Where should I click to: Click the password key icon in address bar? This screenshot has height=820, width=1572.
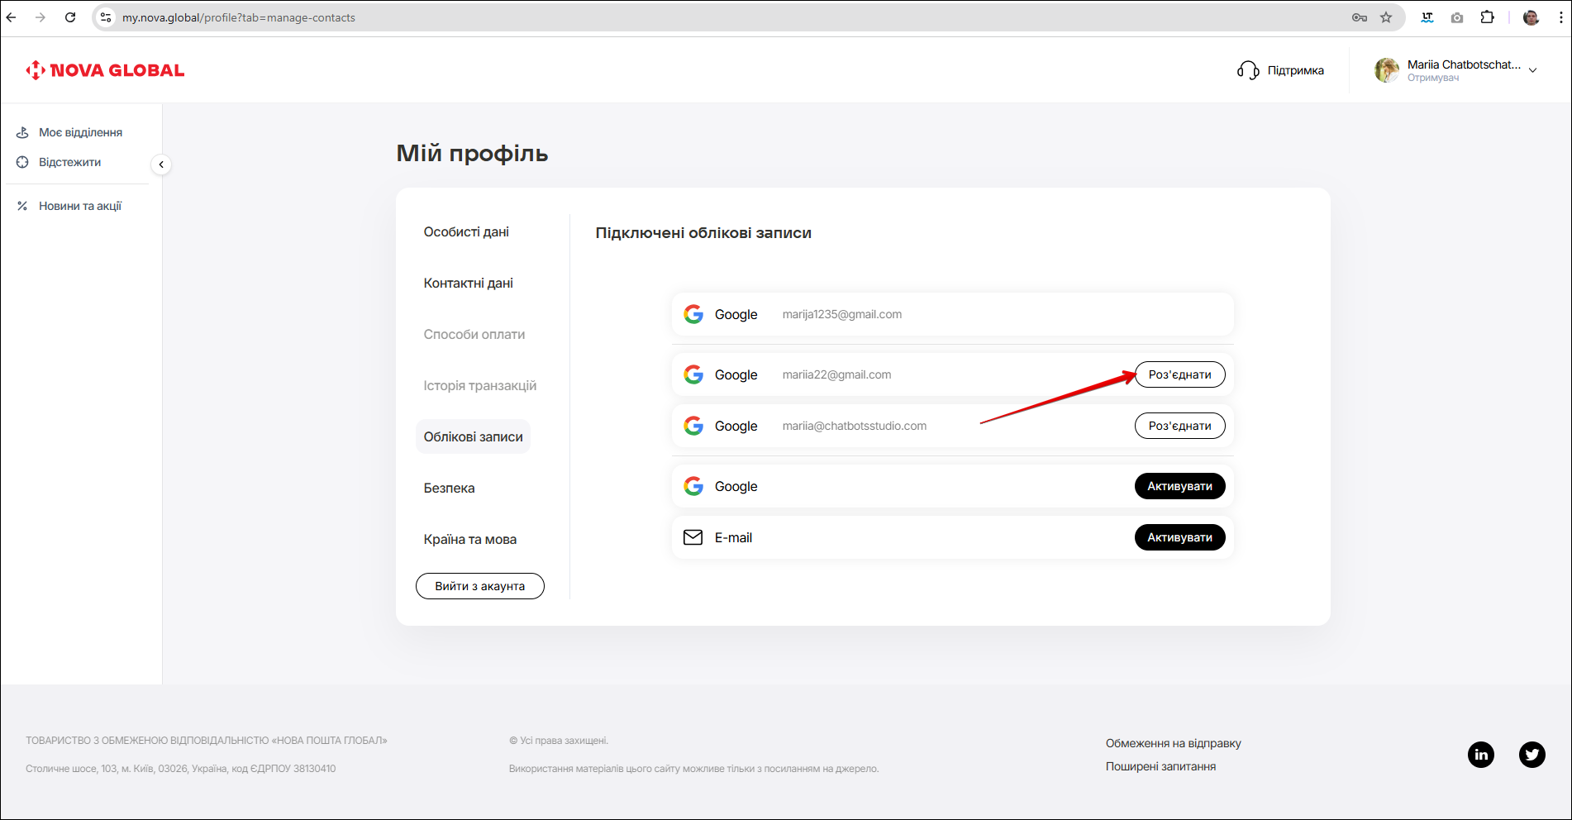coord(1359,17)
